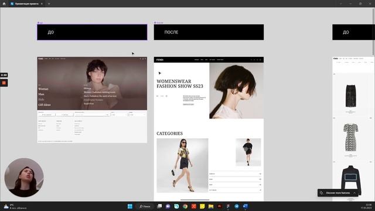375x211 pixels.
Task: Click the FENDI logo in redesigned header
Action: click(x=160, y=60)
